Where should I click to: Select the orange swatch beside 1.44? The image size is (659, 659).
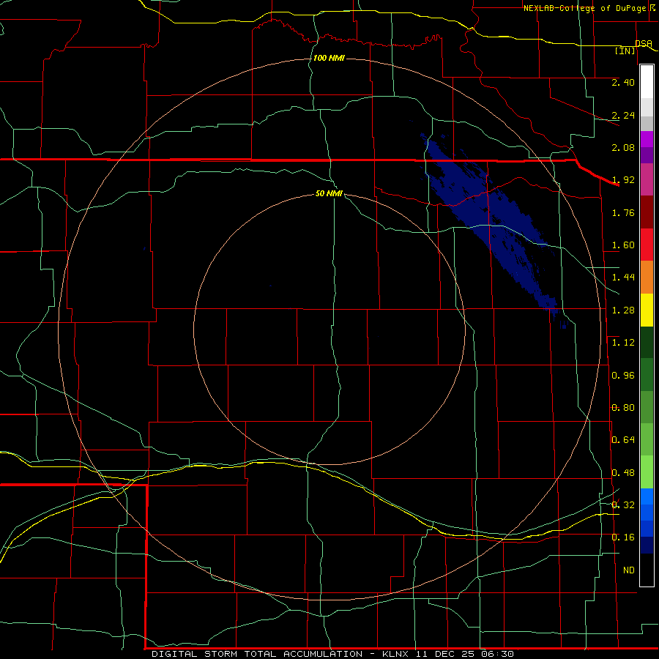[x=647, y=278]
